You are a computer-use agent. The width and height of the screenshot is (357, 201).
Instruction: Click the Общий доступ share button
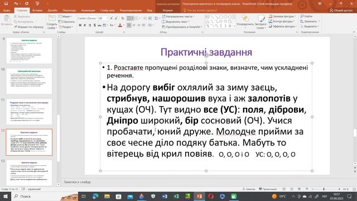pos(341,10)
